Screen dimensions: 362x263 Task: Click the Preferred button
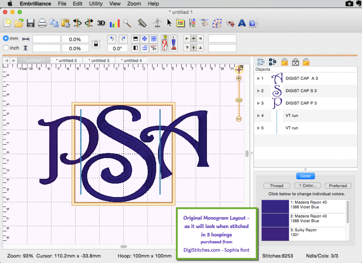pos(338,186)
